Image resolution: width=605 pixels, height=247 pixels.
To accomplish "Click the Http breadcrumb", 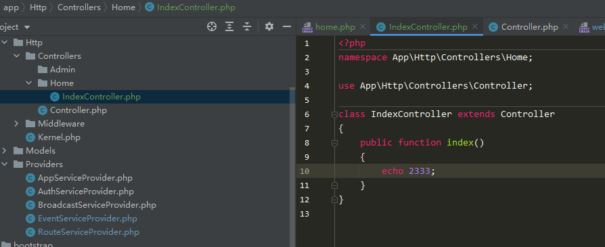I will [38, 7].
